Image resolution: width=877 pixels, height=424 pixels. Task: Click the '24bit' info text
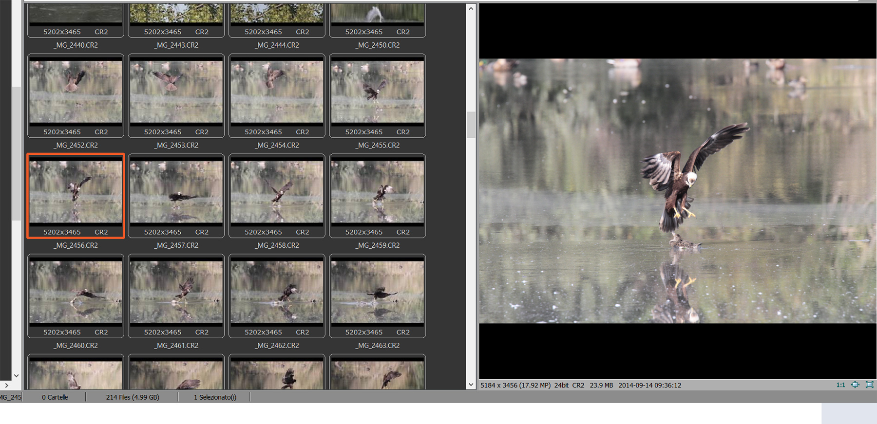coord(561,385)
